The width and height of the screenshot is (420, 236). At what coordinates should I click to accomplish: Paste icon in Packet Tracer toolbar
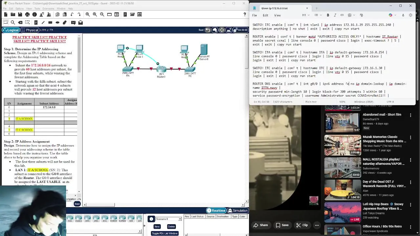tap(65, 14)
